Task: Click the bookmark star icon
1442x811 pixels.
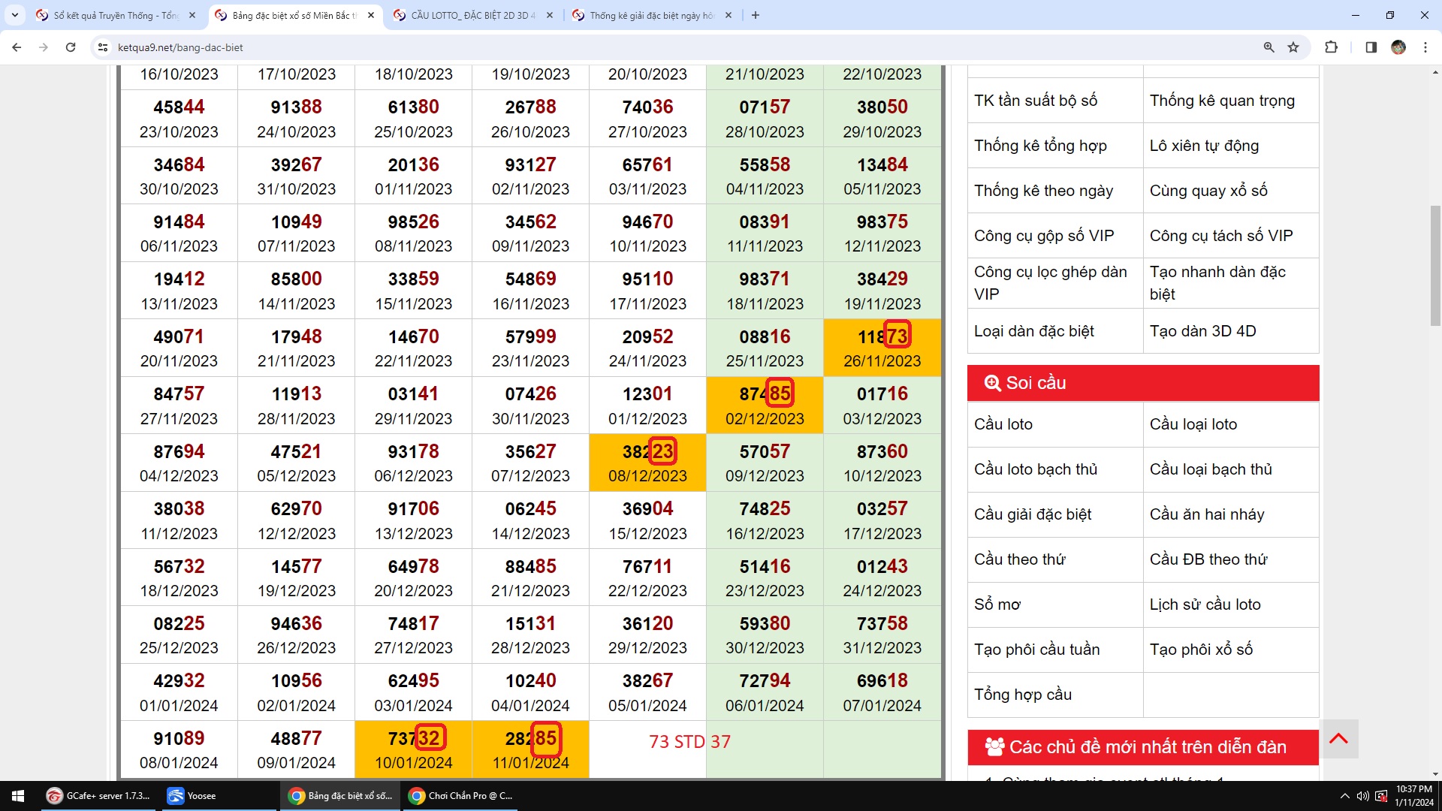Action: 1293,47
